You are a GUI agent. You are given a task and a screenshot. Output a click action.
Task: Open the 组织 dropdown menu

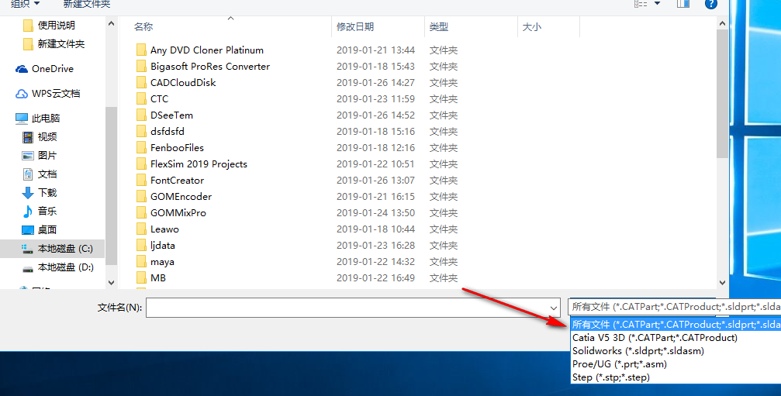click(x=26, y=4)
